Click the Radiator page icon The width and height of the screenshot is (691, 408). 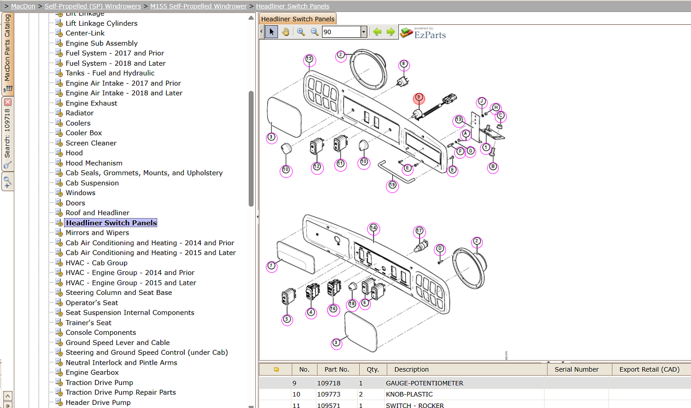click(x=59, y=113)
